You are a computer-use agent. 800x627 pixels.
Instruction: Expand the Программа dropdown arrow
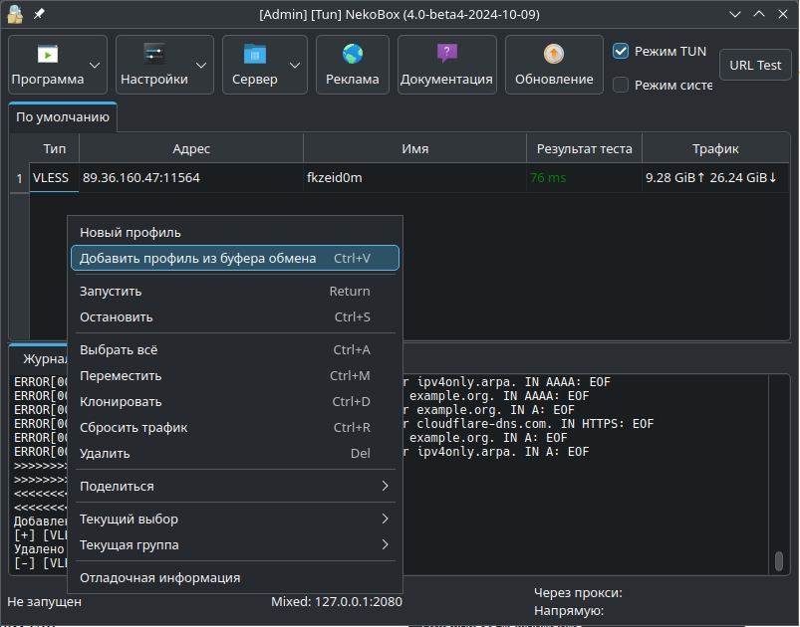click(96, 65)
